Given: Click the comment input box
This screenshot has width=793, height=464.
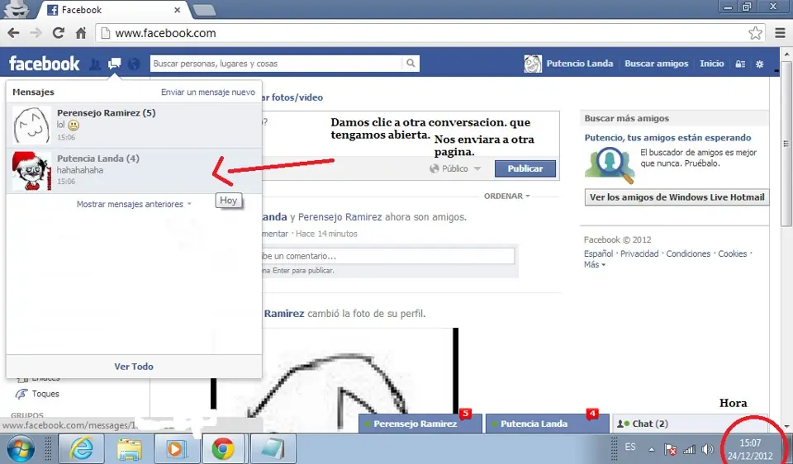Looking at the screenshot, I should (x=388, y=256).
